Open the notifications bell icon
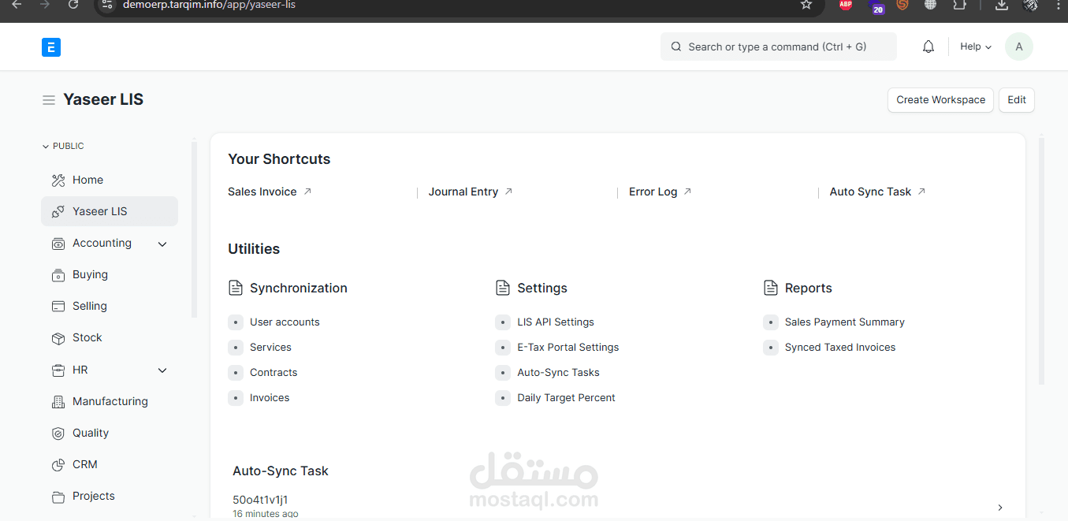Screen dimensions: 1068x521 coord(928,47)
